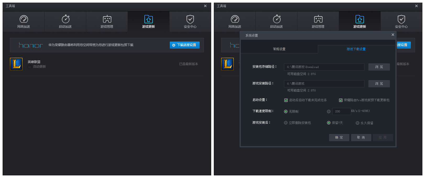The height and width of the screenshot is (178, 425).
Task: Close the left 工具箱 window
Action: (205, 6)
